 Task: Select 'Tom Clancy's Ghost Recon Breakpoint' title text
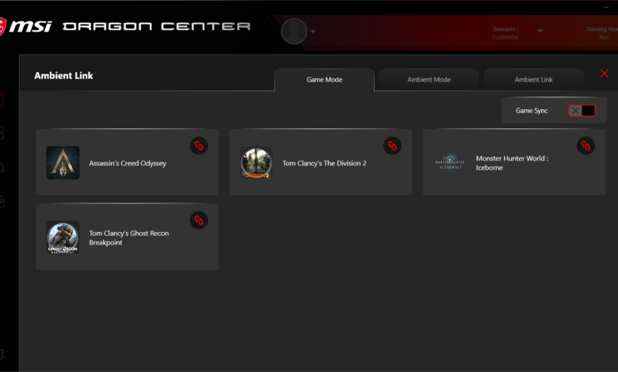[129, 237]
